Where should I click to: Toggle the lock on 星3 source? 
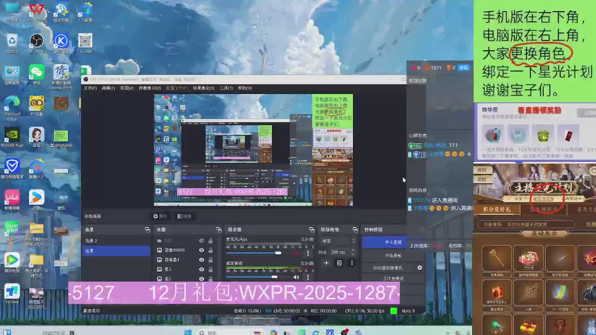210,269
